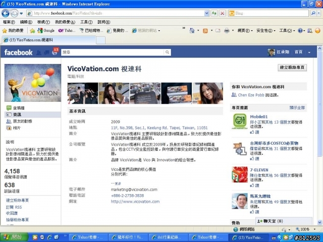Open the Google favorites bar link
The image size is (323, 242).
point(46,31)
